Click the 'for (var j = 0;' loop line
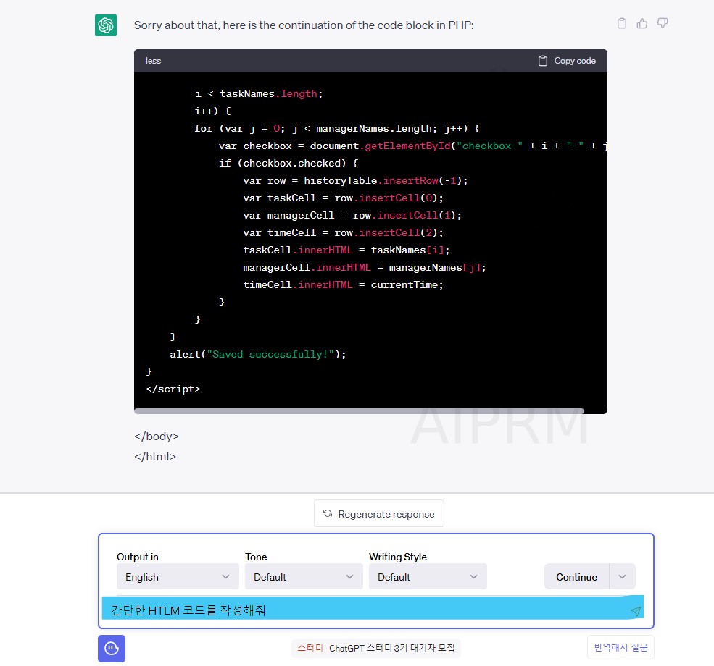 point(337,129)
